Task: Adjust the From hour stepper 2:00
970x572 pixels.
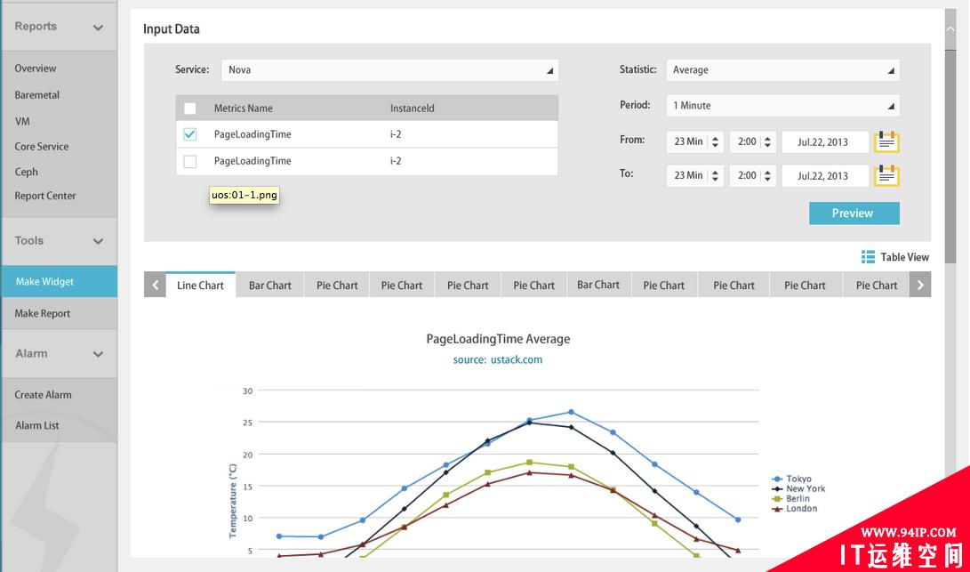Action: 767,141
